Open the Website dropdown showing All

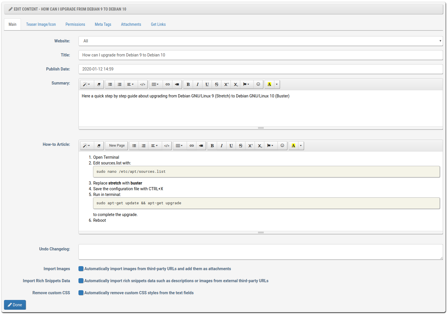[261, 41]
